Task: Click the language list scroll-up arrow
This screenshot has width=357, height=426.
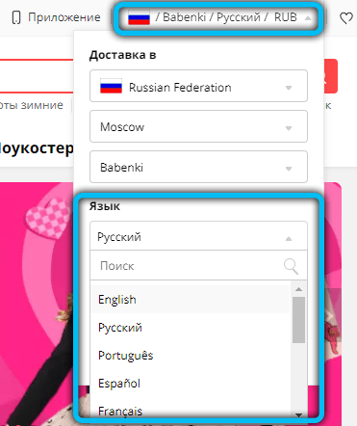Action: [298, 289]
